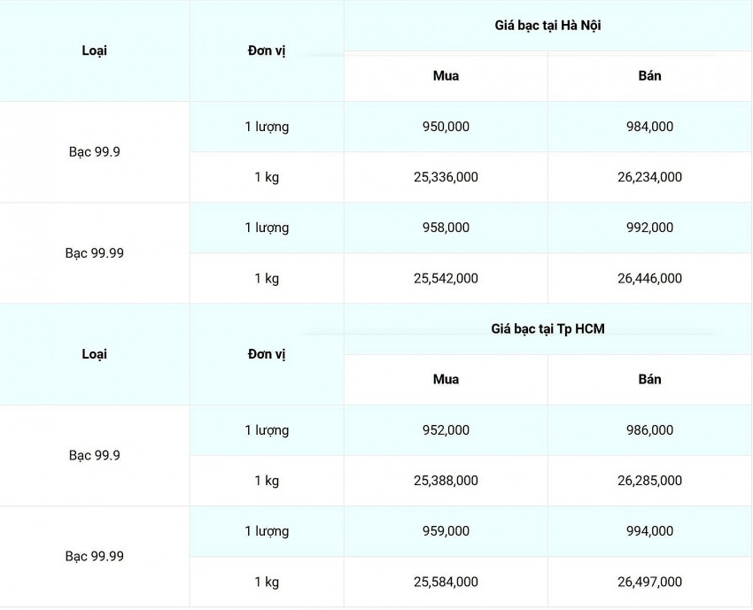The height and width of the screenshot is (610, 753).
Task: Click the 26,285,000 price cell
Action: tap(649, 481)
